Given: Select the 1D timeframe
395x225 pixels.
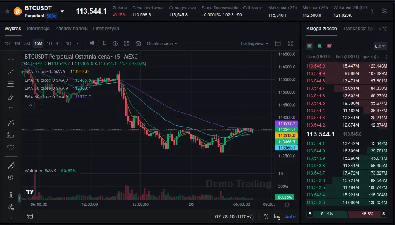Looking at the screenshot, I should click(x=68, y=43).
